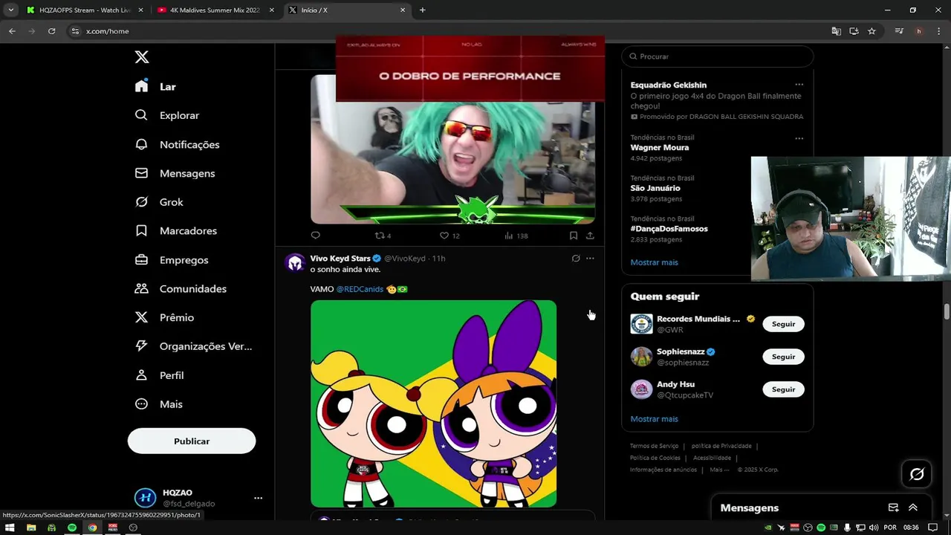The height and width of the screenshot is (535, 951).
Task: Click Mostrar mais under trends
Action: tap(654, 262)
